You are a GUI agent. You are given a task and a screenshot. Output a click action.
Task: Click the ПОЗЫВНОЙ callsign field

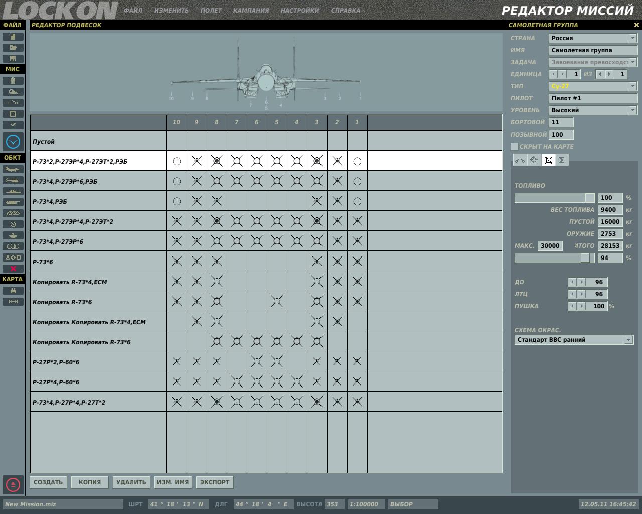click(x=561, y=135)
